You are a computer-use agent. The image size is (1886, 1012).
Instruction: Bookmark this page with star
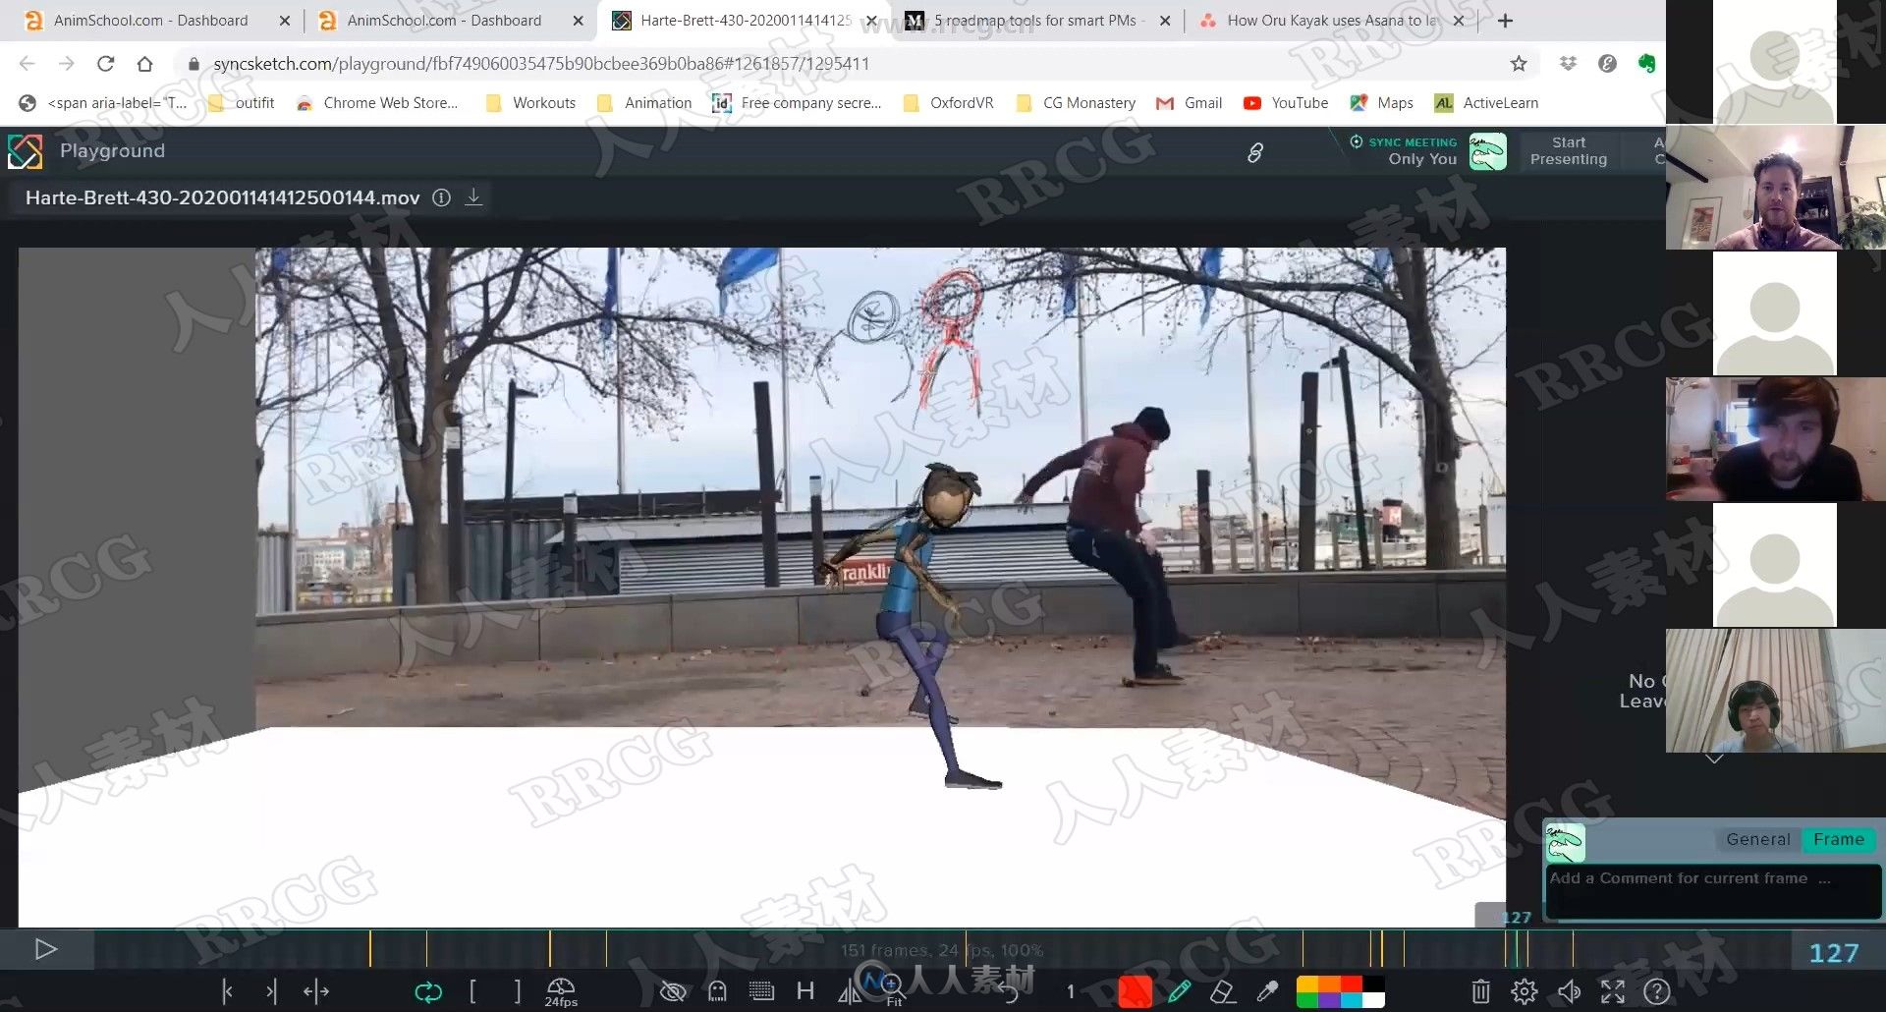pos(1519,64)
